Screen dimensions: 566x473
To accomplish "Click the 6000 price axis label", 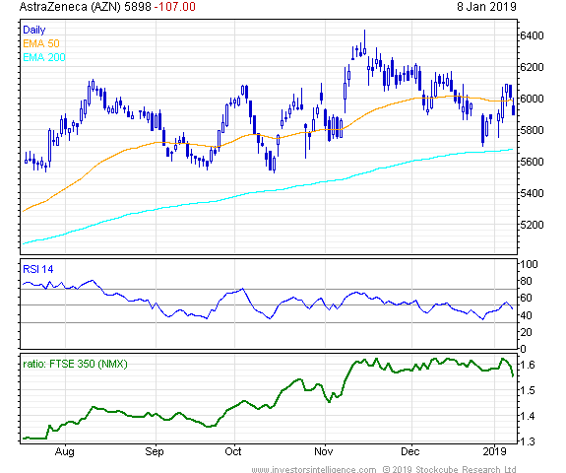I will tap(532, 99).
